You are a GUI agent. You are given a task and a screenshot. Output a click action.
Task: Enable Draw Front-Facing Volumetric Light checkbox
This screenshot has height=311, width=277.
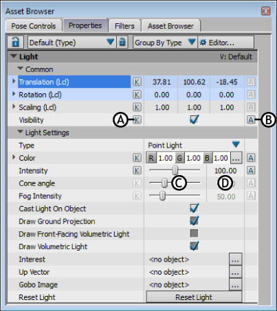pyautogui.click(x=194, y=233)
